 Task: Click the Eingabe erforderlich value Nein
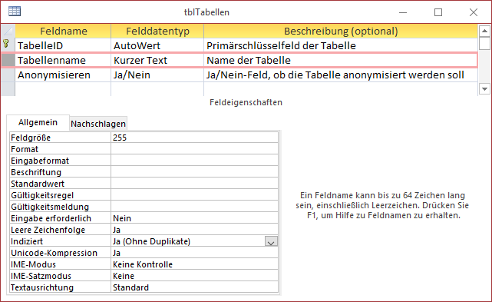point(194,218)
